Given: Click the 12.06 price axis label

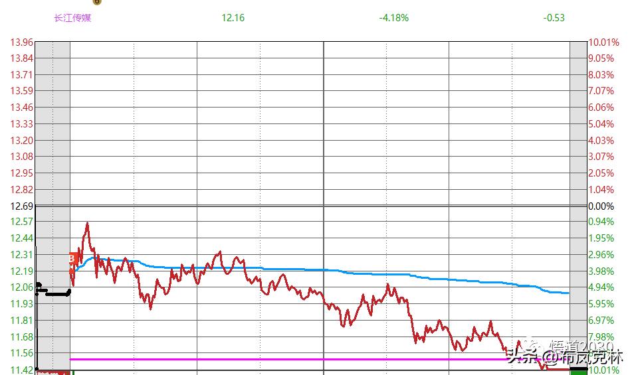Looking at the screenshot, I should click(x=22, y=287).
